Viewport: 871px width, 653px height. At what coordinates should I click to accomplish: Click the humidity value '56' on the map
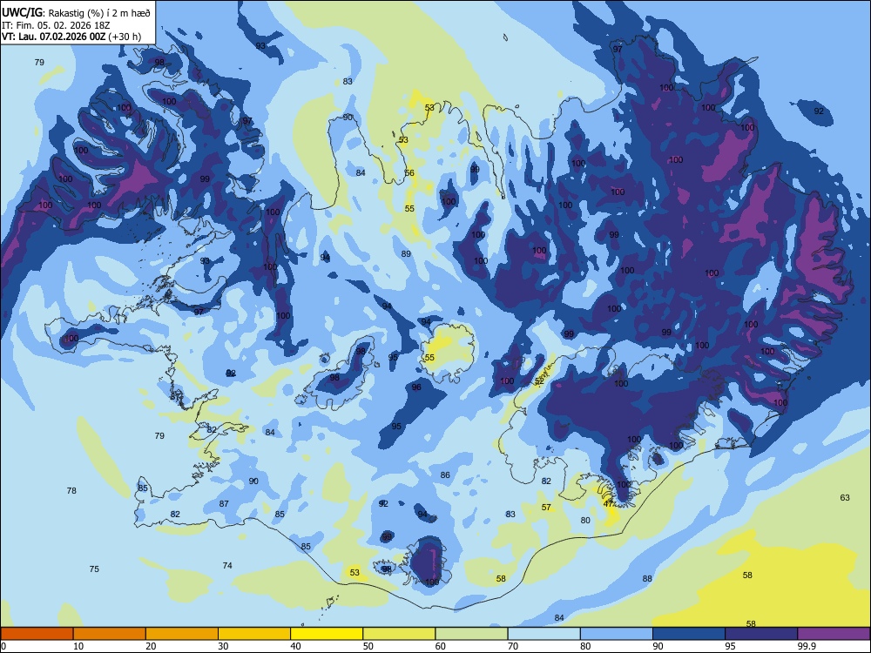(409, 172)
